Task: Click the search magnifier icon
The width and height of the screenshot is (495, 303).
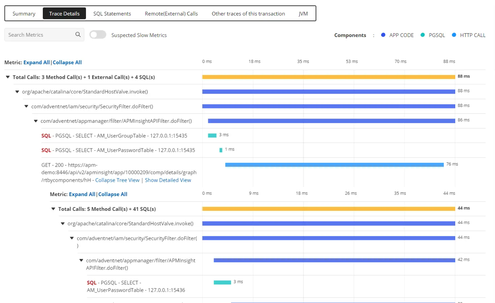Action: tap(78, 35)
